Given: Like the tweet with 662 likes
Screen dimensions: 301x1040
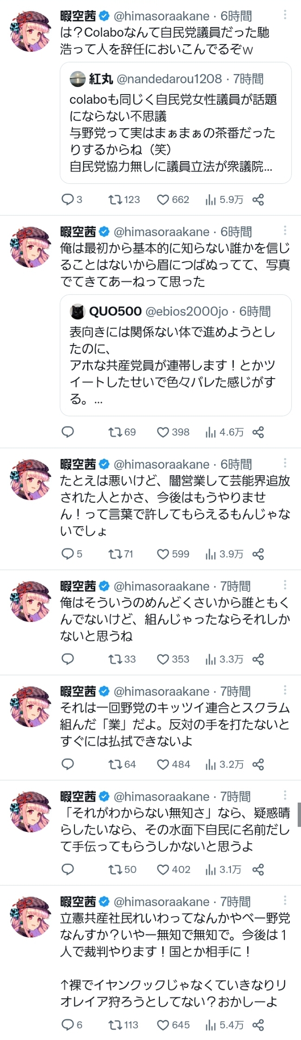Looking at the screenshot, I should [x=163, y=200].
